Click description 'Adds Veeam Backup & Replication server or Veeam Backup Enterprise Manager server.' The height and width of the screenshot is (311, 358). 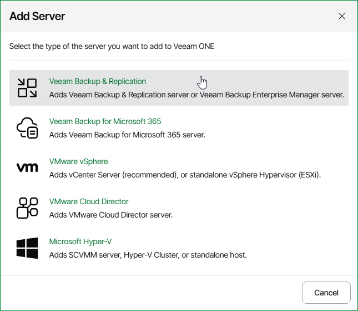(x=196, y=95)
